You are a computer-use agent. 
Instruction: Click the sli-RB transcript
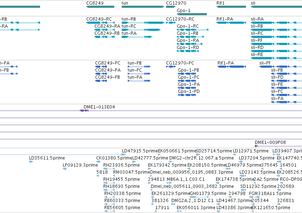tap(276, 30)
